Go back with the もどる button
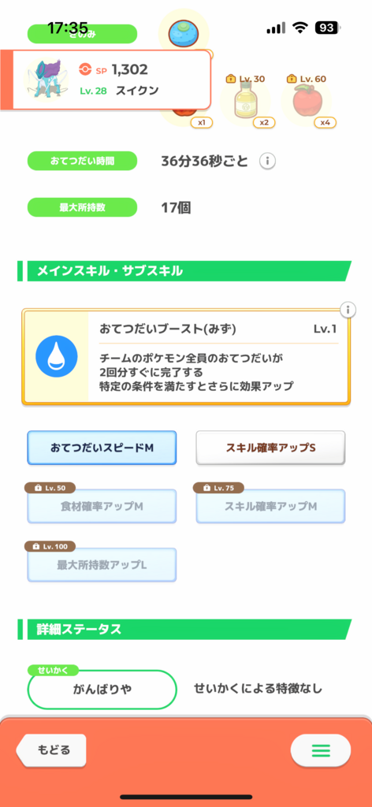The height and width of the screenshot is (807, 372). coord(51,750)
